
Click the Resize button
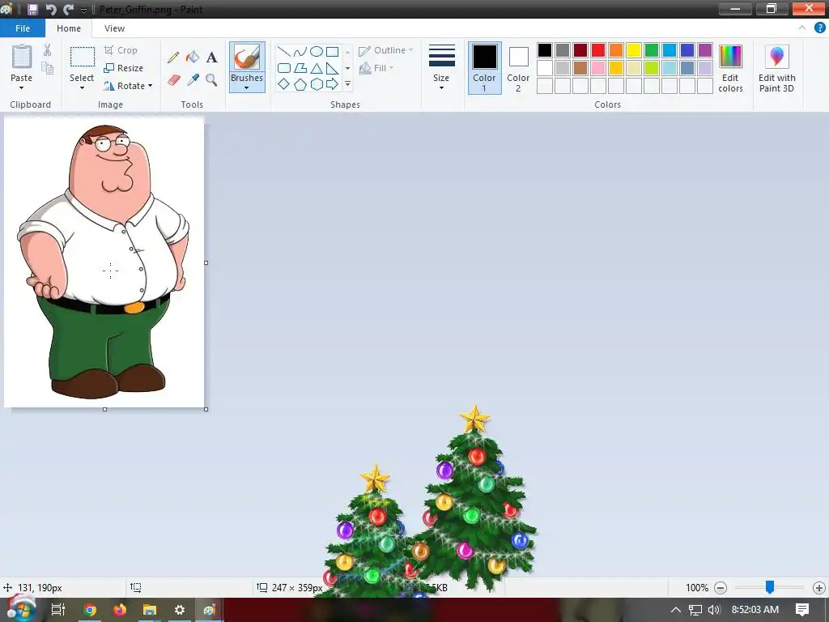tap(124, 68)
